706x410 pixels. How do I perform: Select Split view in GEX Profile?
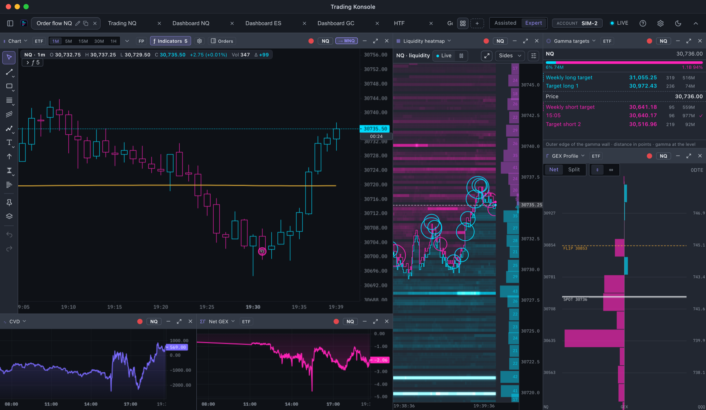(x=574, y=170)
